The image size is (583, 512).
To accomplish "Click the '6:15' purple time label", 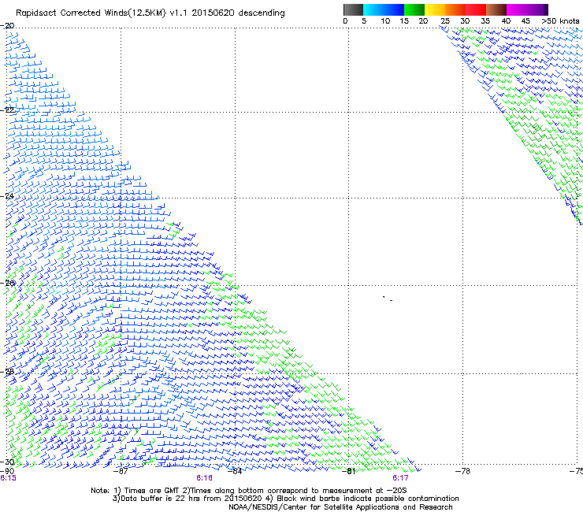I will 8,478.
